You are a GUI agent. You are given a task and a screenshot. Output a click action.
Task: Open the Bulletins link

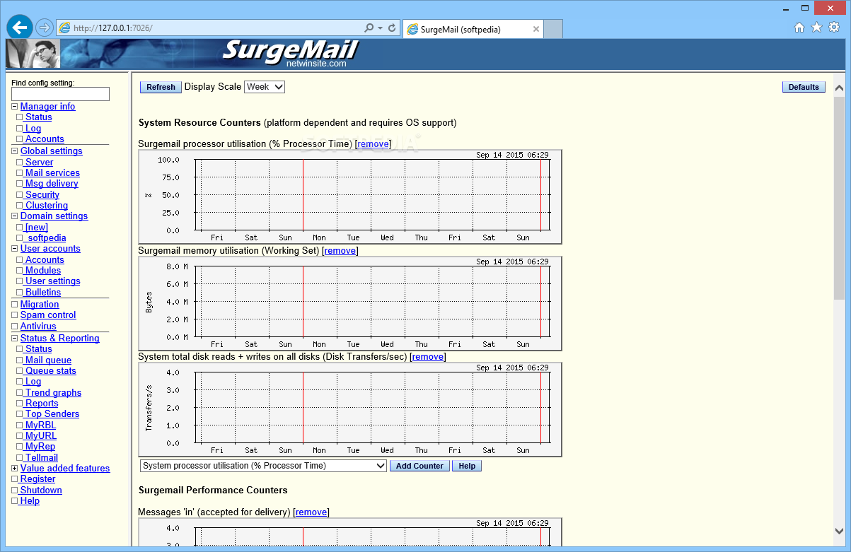[43, 293]
